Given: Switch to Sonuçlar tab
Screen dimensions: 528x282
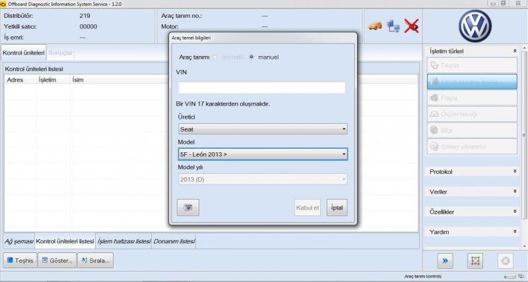Looking at the screenshot, I should [61, 53].
